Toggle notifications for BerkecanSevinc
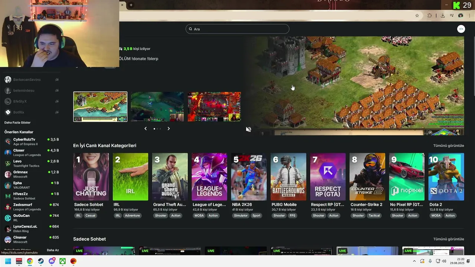This screenshot has width=475, height=267. click(x=57, y=80)
